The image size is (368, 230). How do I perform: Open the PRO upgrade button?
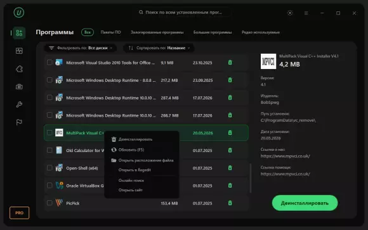19,213
